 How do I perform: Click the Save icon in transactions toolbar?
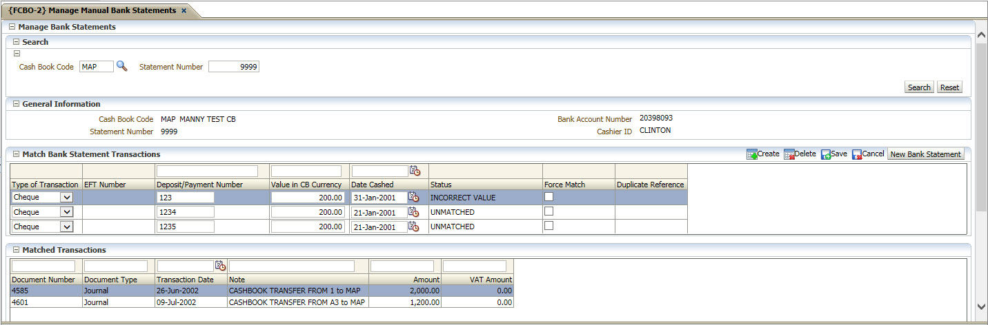pos(826,154)
